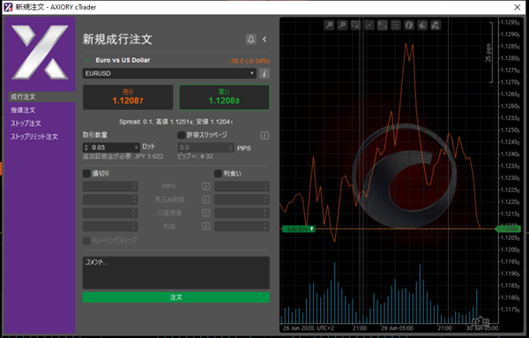Open the shapes drawing icon in chart toolbar
Screen dimensions: 529x338
click(436, 25)
